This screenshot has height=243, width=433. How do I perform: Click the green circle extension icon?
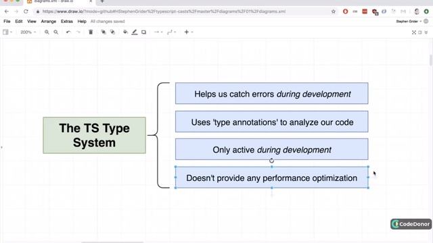426,11
